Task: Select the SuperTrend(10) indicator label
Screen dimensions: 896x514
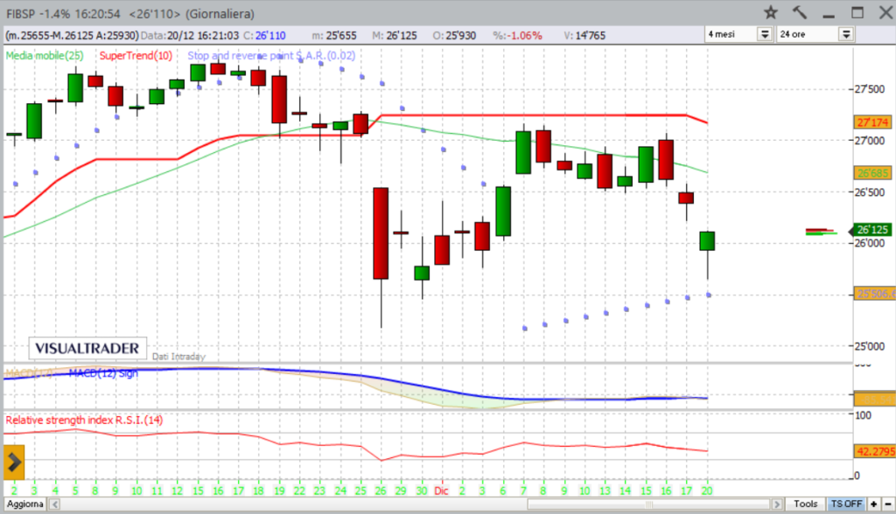Action: [136, 55]
